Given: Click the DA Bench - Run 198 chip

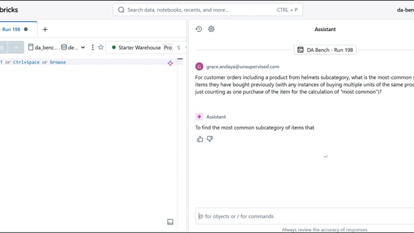Looking at the screenshot, I should [x=325, y=50].
